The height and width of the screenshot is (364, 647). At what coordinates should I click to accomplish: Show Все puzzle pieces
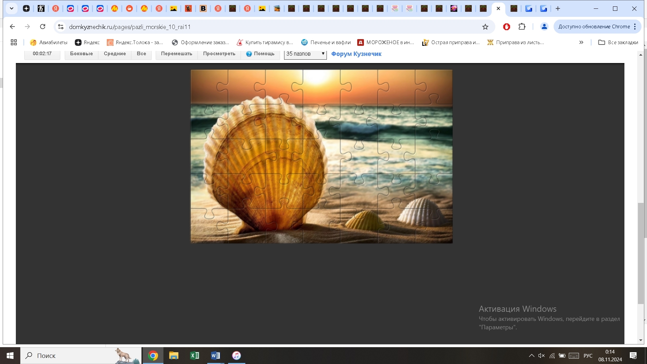pyautogui.click(x=141, y=54)
